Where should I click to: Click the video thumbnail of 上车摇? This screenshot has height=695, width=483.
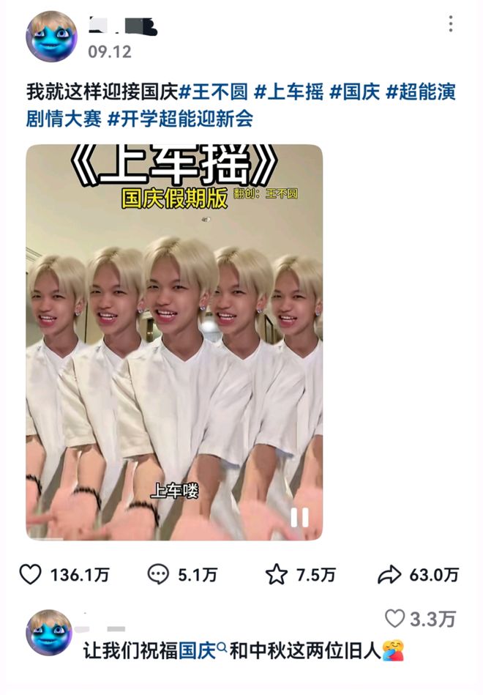coord(174,342)
